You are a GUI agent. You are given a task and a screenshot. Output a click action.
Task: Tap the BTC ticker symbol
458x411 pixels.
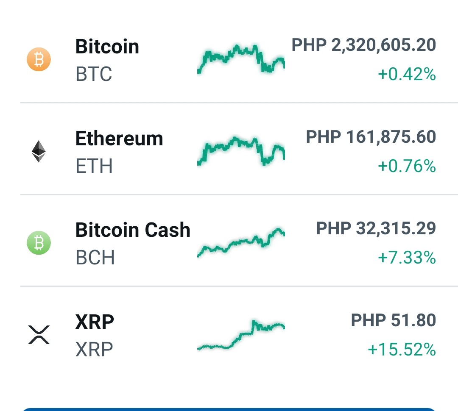click(x=94, y=74)
